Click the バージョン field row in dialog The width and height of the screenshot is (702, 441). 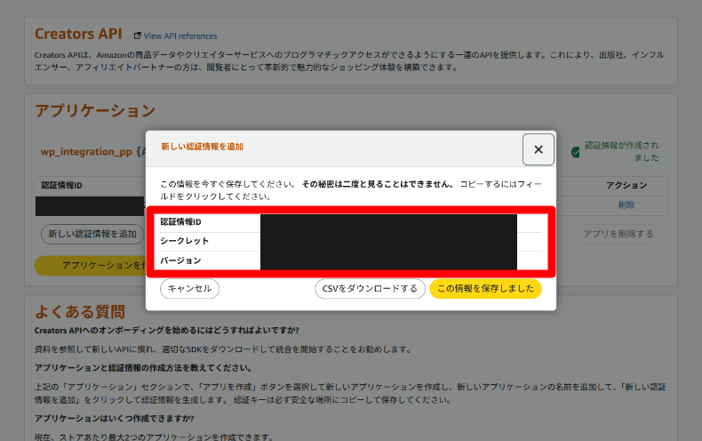point(350,261)
